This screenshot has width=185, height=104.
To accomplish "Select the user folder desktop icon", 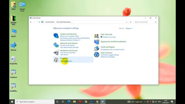I will (x=14, y=6).
